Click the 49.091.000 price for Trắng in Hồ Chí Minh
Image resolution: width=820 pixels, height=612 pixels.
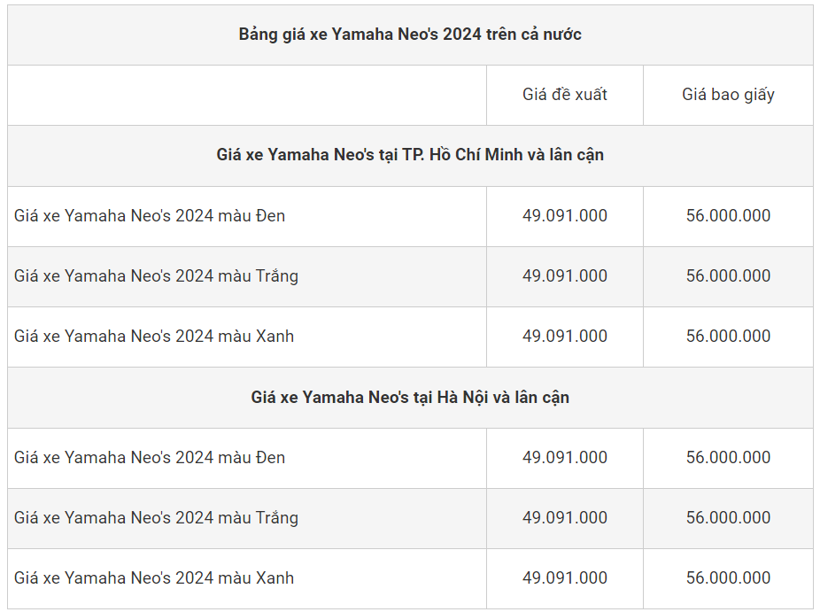(565, 276)
